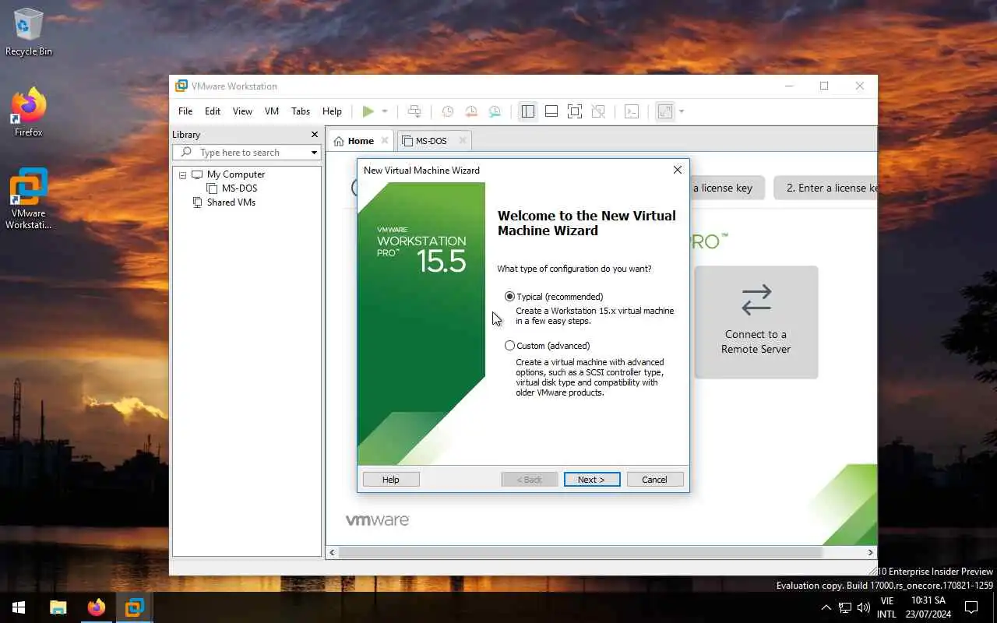
Task: Click the volume speaker tray icon
Action: [x=863, y=607]
